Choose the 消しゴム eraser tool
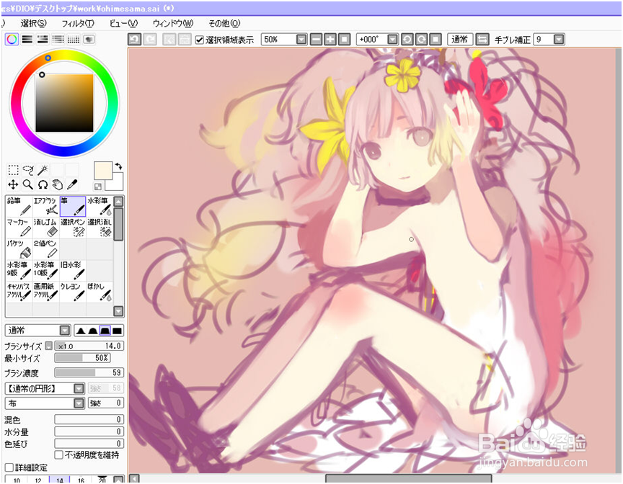Screen dimensions: 623x484 click(x=45, y=228)
